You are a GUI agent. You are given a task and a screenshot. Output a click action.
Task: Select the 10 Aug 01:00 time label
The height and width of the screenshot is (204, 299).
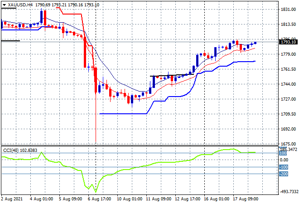coord(129,199)
